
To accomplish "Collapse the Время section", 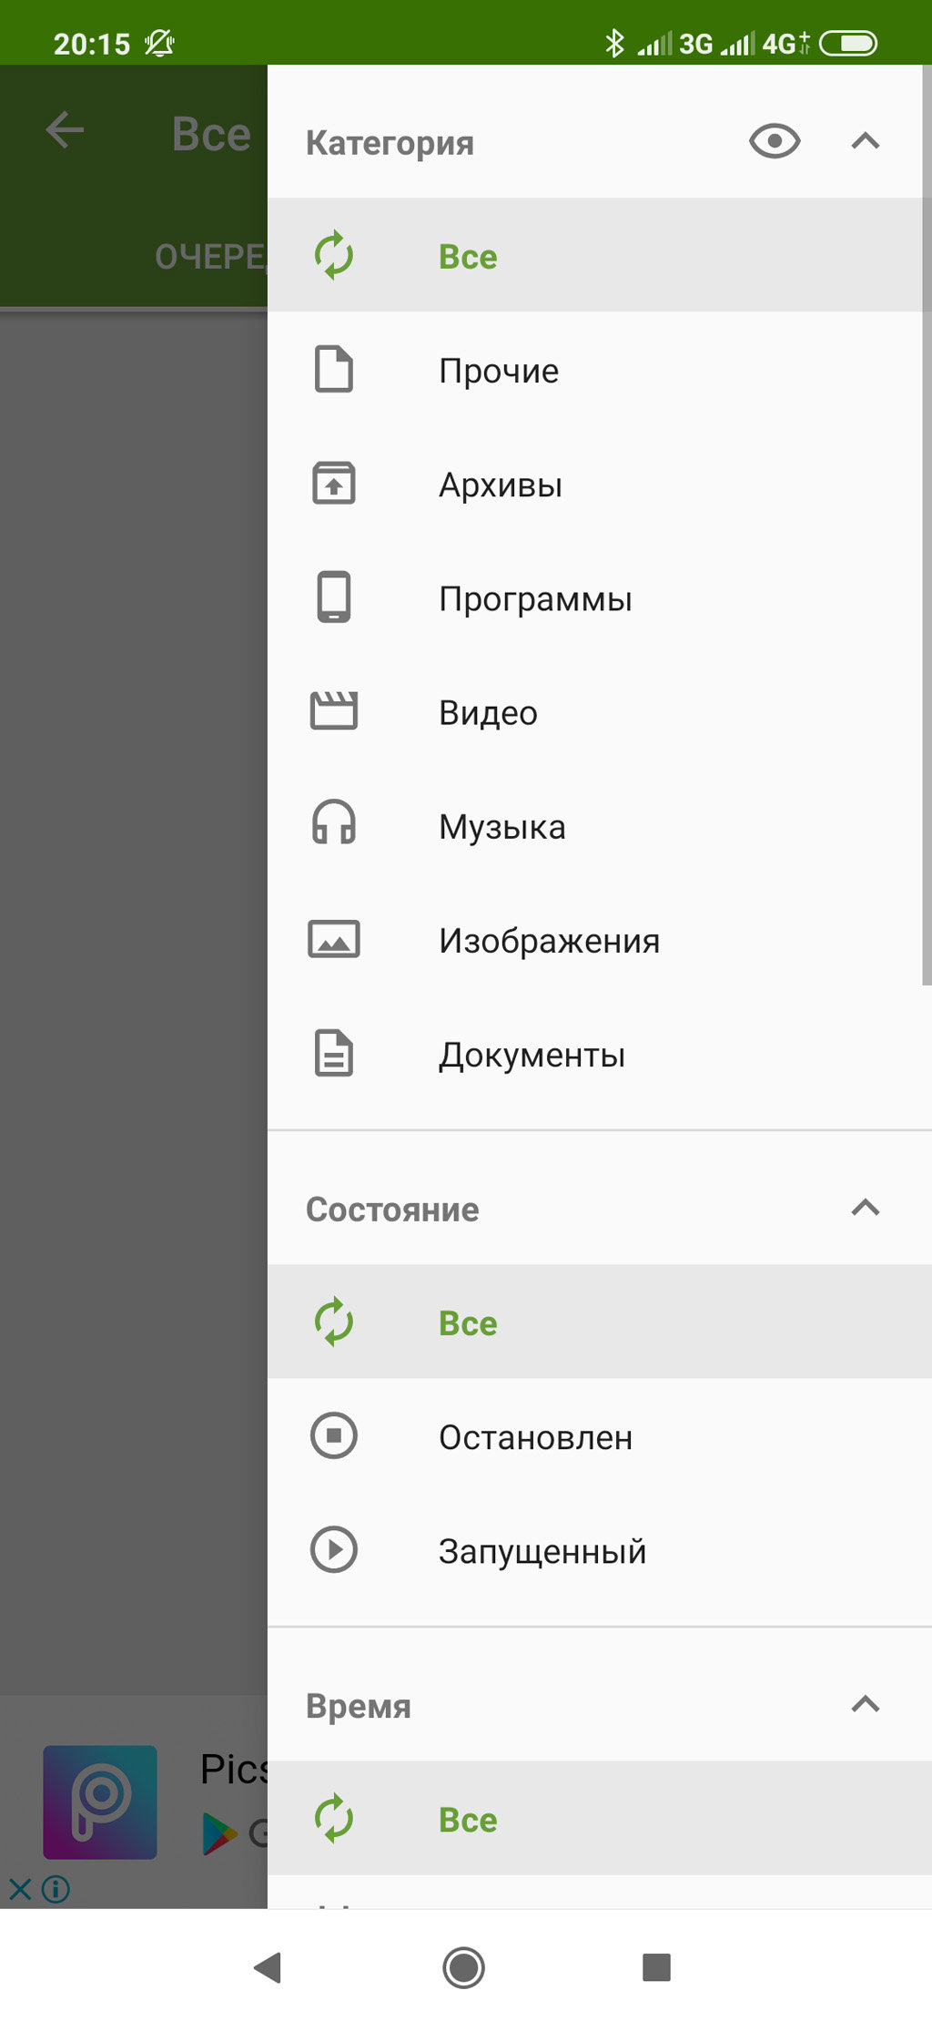I will (866, 1704).
